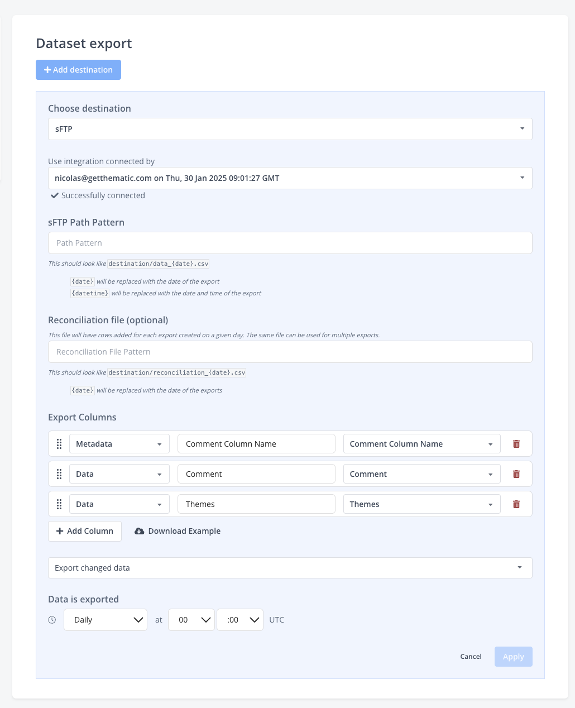Click the drag handle of Comment row
This screenshot has width=575, height=708.
click(x=59, y=474)
